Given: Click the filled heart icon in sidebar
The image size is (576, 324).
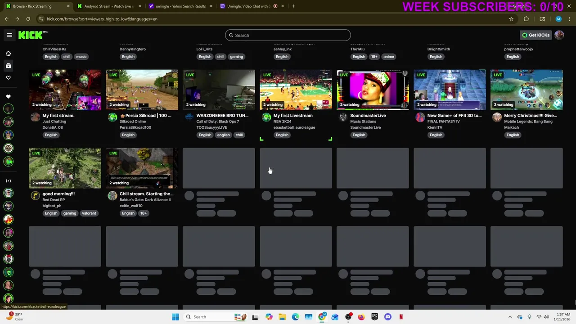Looking at the screenshot, I should click(x=8, y=97).
